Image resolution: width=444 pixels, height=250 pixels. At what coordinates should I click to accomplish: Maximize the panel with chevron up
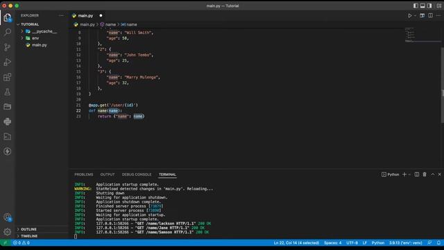point(432,174)
